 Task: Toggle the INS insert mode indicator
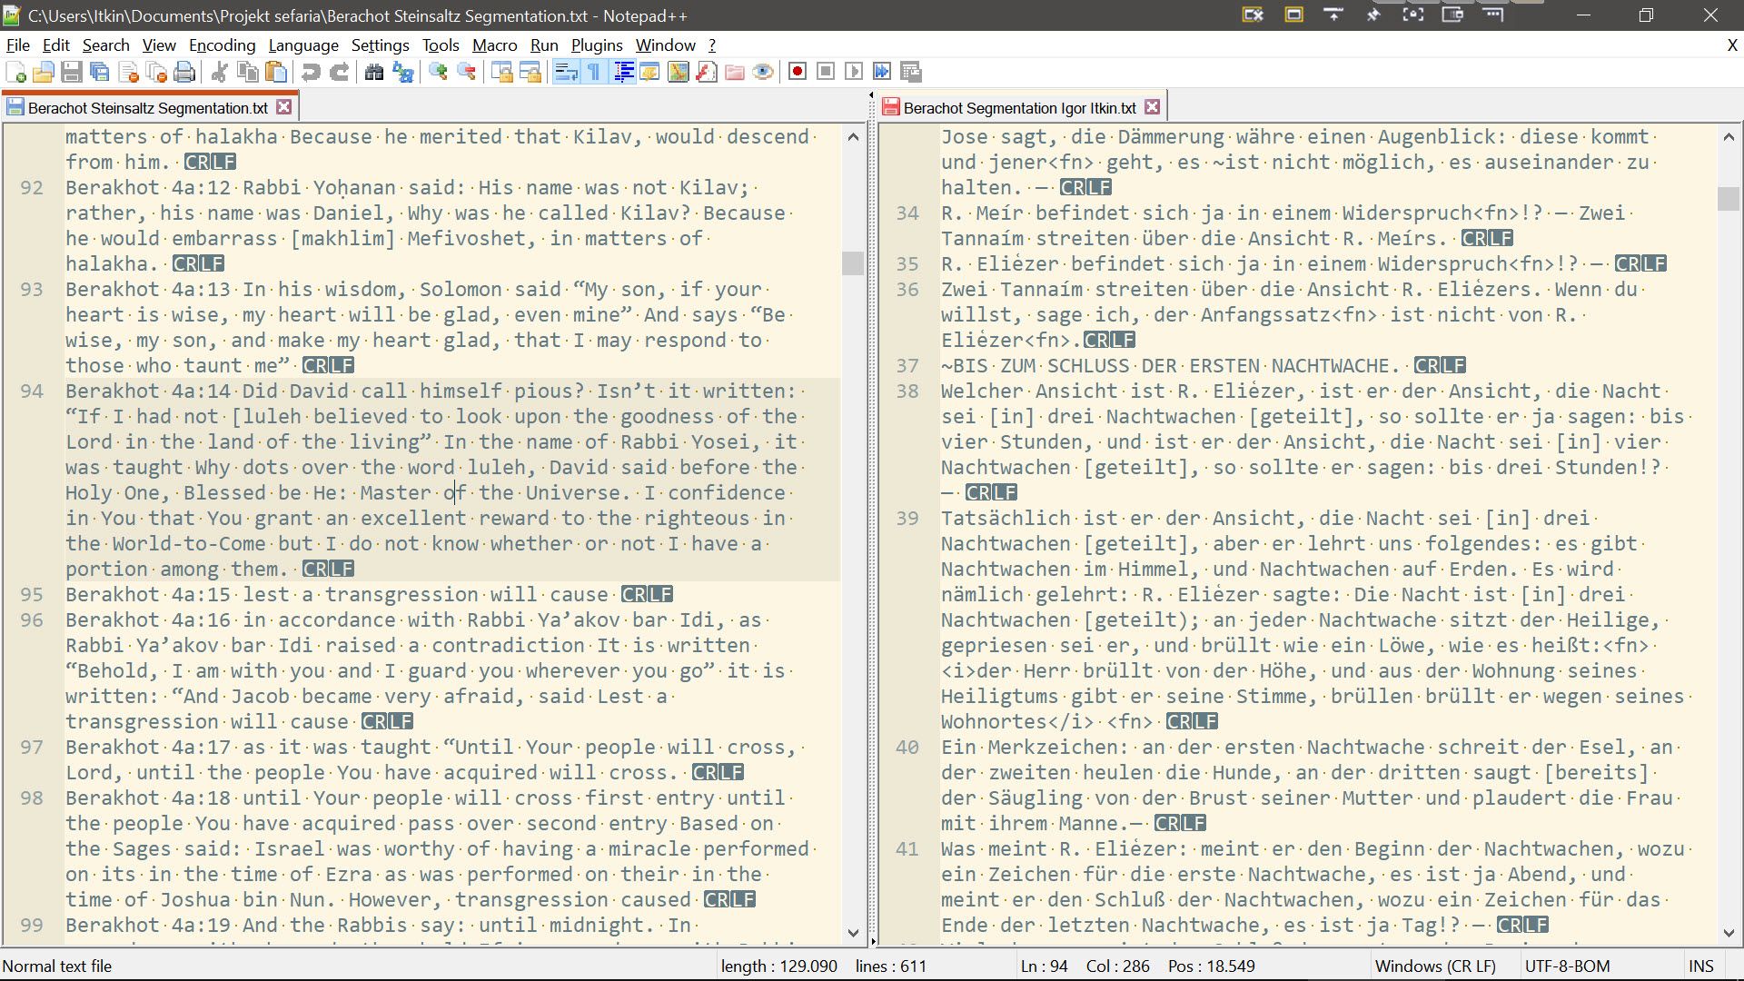[x=1700, y=966]
